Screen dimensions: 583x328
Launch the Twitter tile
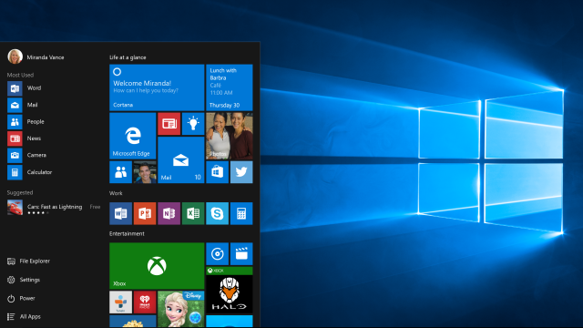point(241,172)
